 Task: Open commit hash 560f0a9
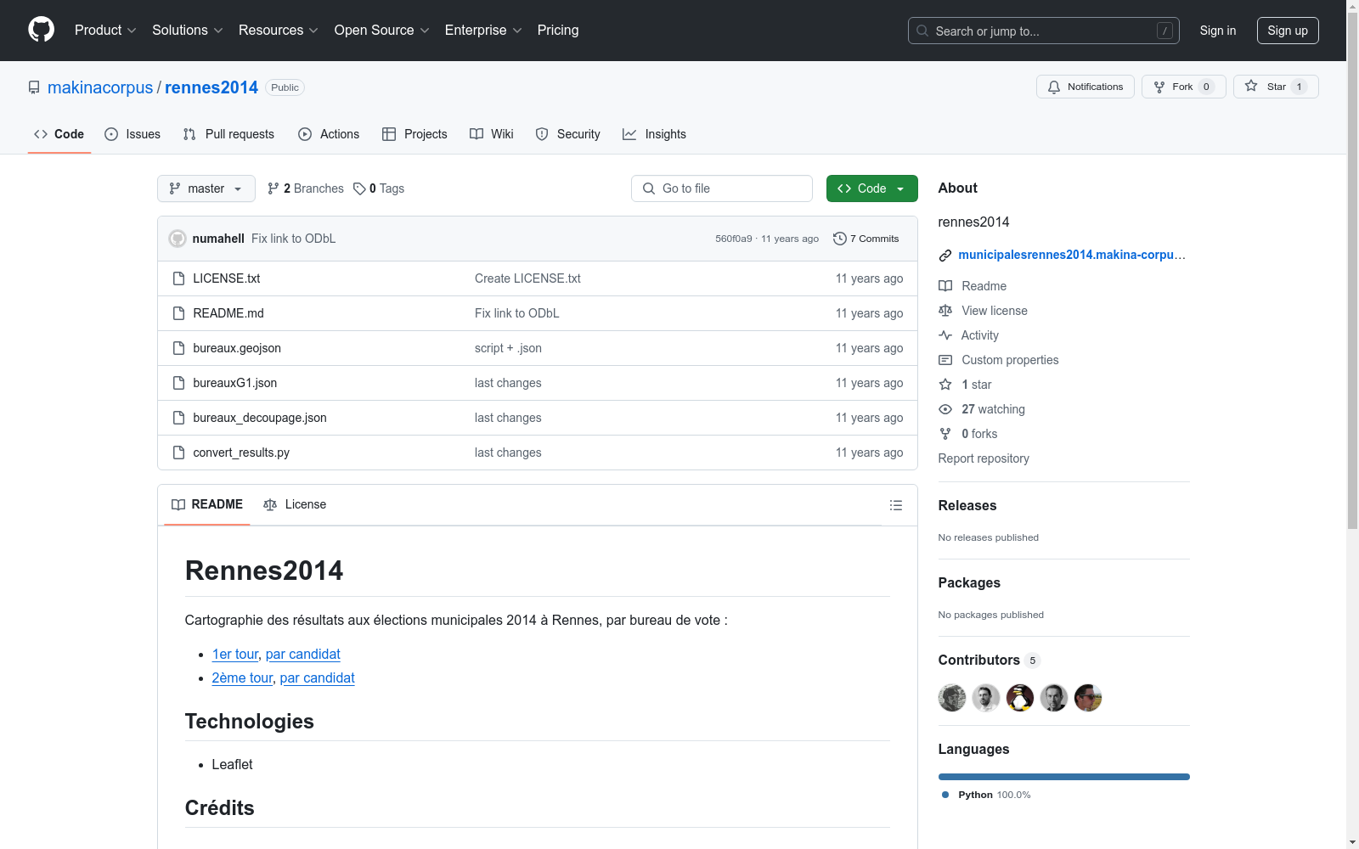(x=734, y=239)
